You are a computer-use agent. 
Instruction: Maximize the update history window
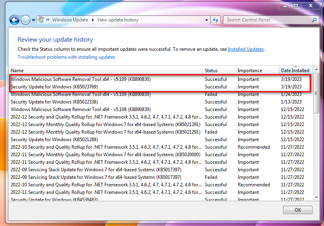tap(296, 6)
